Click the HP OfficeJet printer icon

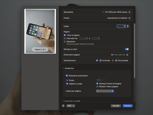pyautogui.click(x=103, y=12)
